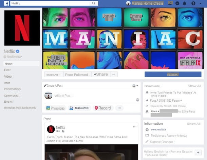Open the Netflix page profile picture
Viewport: 207px width, 160px height.
click(x=22, y=28)
